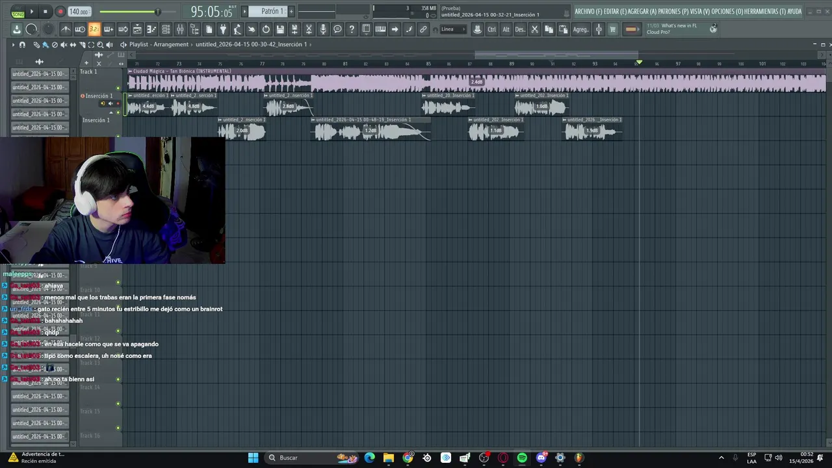Open the pattern color selector arrow

point(632,29)
